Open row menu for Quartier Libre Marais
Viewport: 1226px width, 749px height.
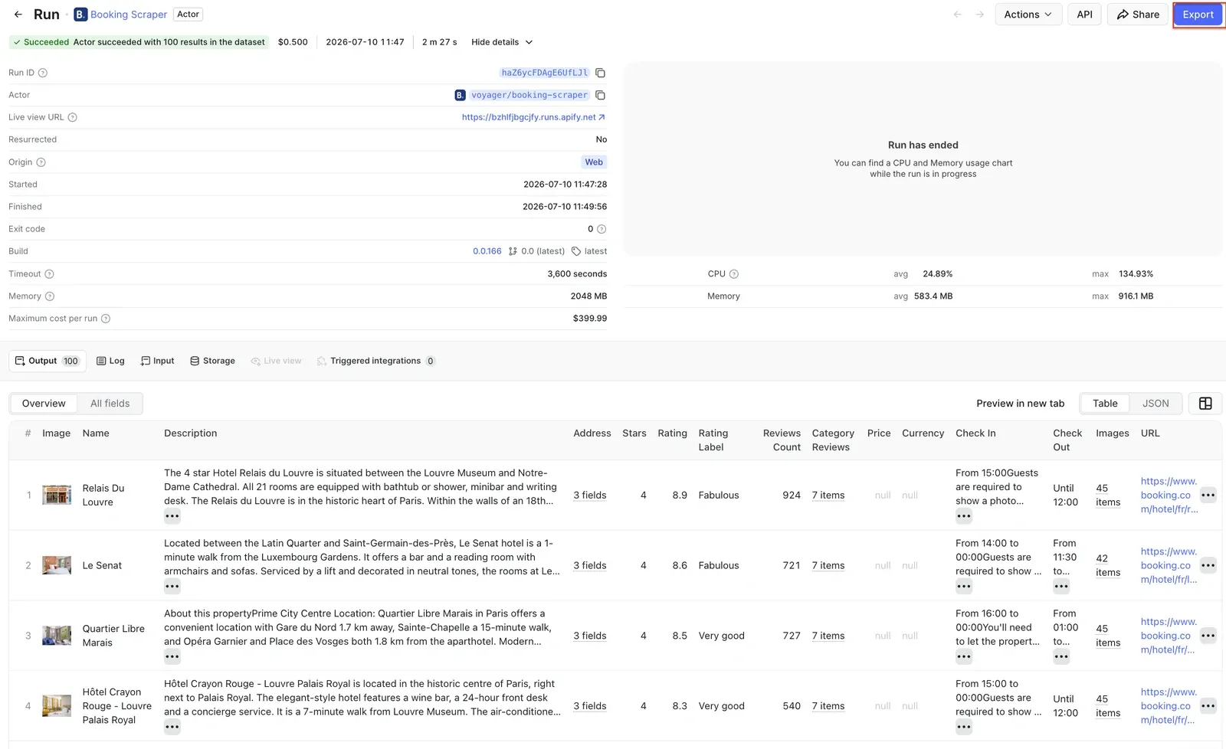coord(1208,636)
